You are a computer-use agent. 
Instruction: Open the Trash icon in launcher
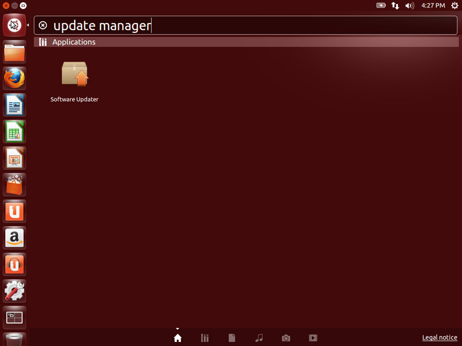14,339
